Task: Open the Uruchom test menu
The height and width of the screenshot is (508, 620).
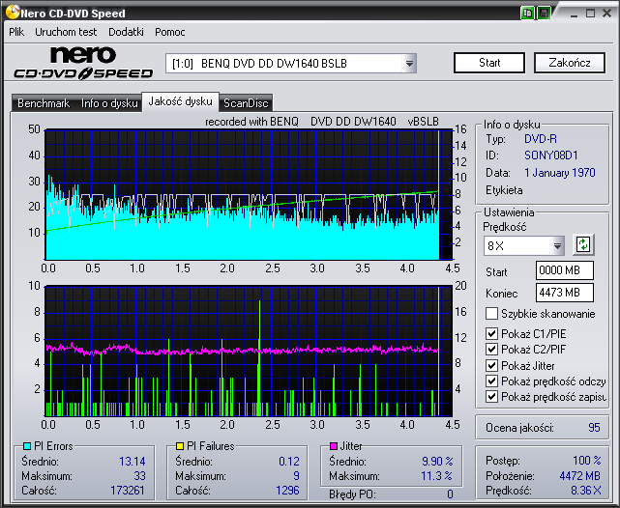Action: coord(66,32)
